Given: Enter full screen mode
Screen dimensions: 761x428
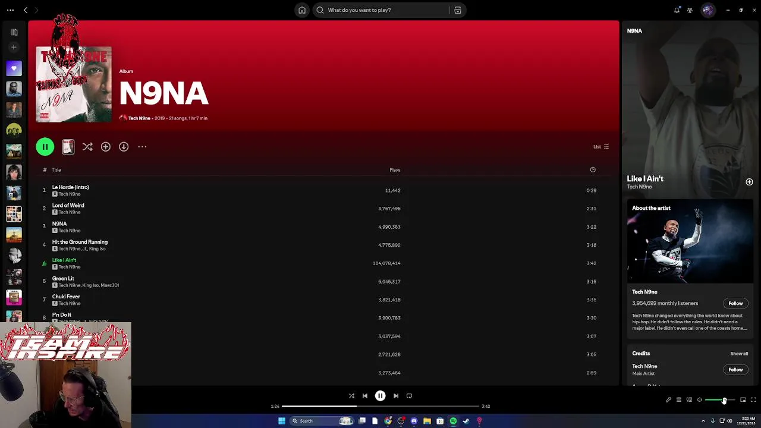Looking at the screenshot, I should [753, 400].
